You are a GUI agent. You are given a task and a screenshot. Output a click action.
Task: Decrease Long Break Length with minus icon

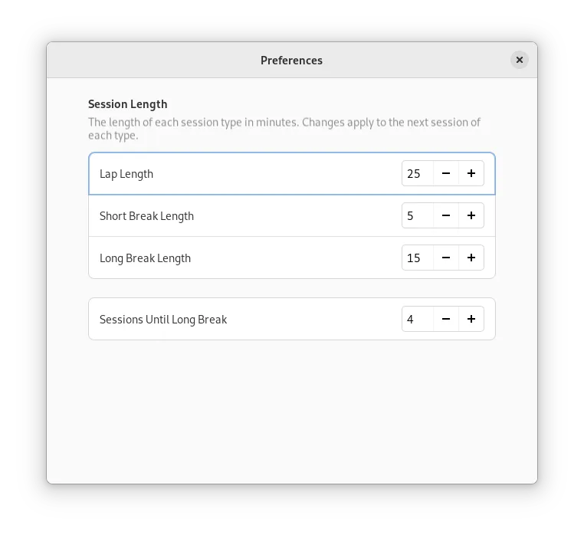[x=446, y=258]
